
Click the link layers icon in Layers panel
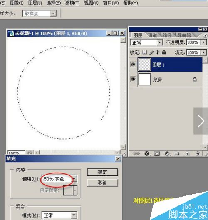tap(136, 153)
